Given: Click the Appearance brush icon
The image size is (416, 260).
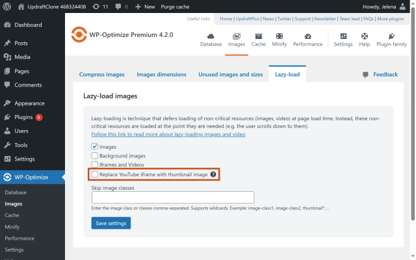Looking at the screenshot, I should coord(7,103).
